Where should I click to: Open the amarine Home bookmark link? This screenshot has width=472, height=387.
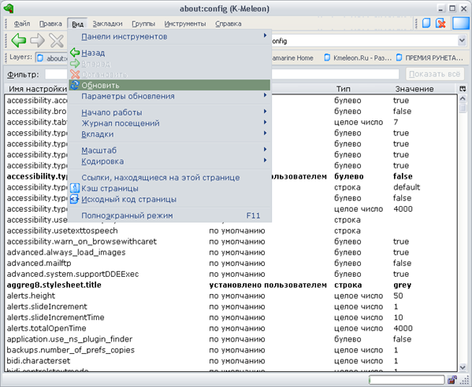pyautogui.click(x=292, y=57)
